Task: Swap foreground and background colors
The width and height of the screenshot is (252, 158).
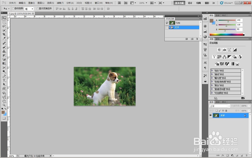Action: (6, 109)
